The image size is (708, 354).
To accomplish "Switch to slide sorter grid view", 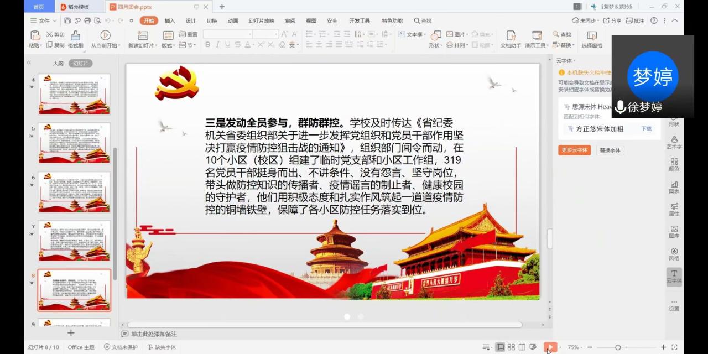I will click(x=511, y=347).
